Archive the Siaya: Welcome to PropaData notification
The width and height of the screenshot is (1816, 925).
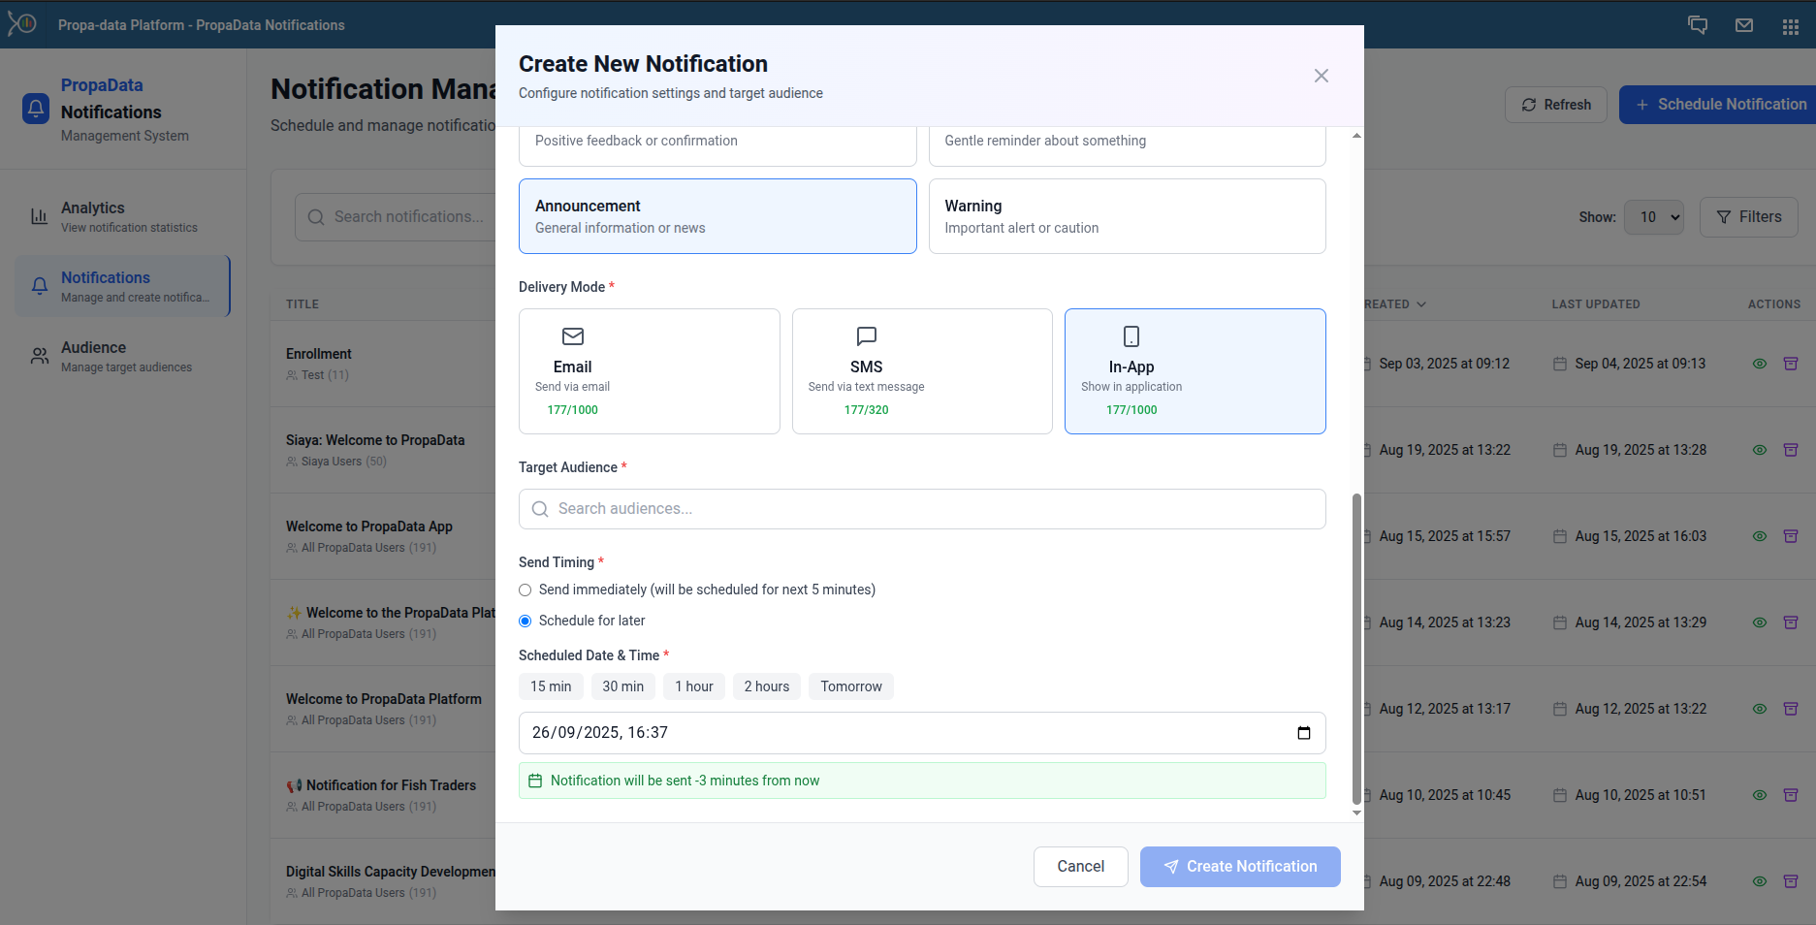1792,449
